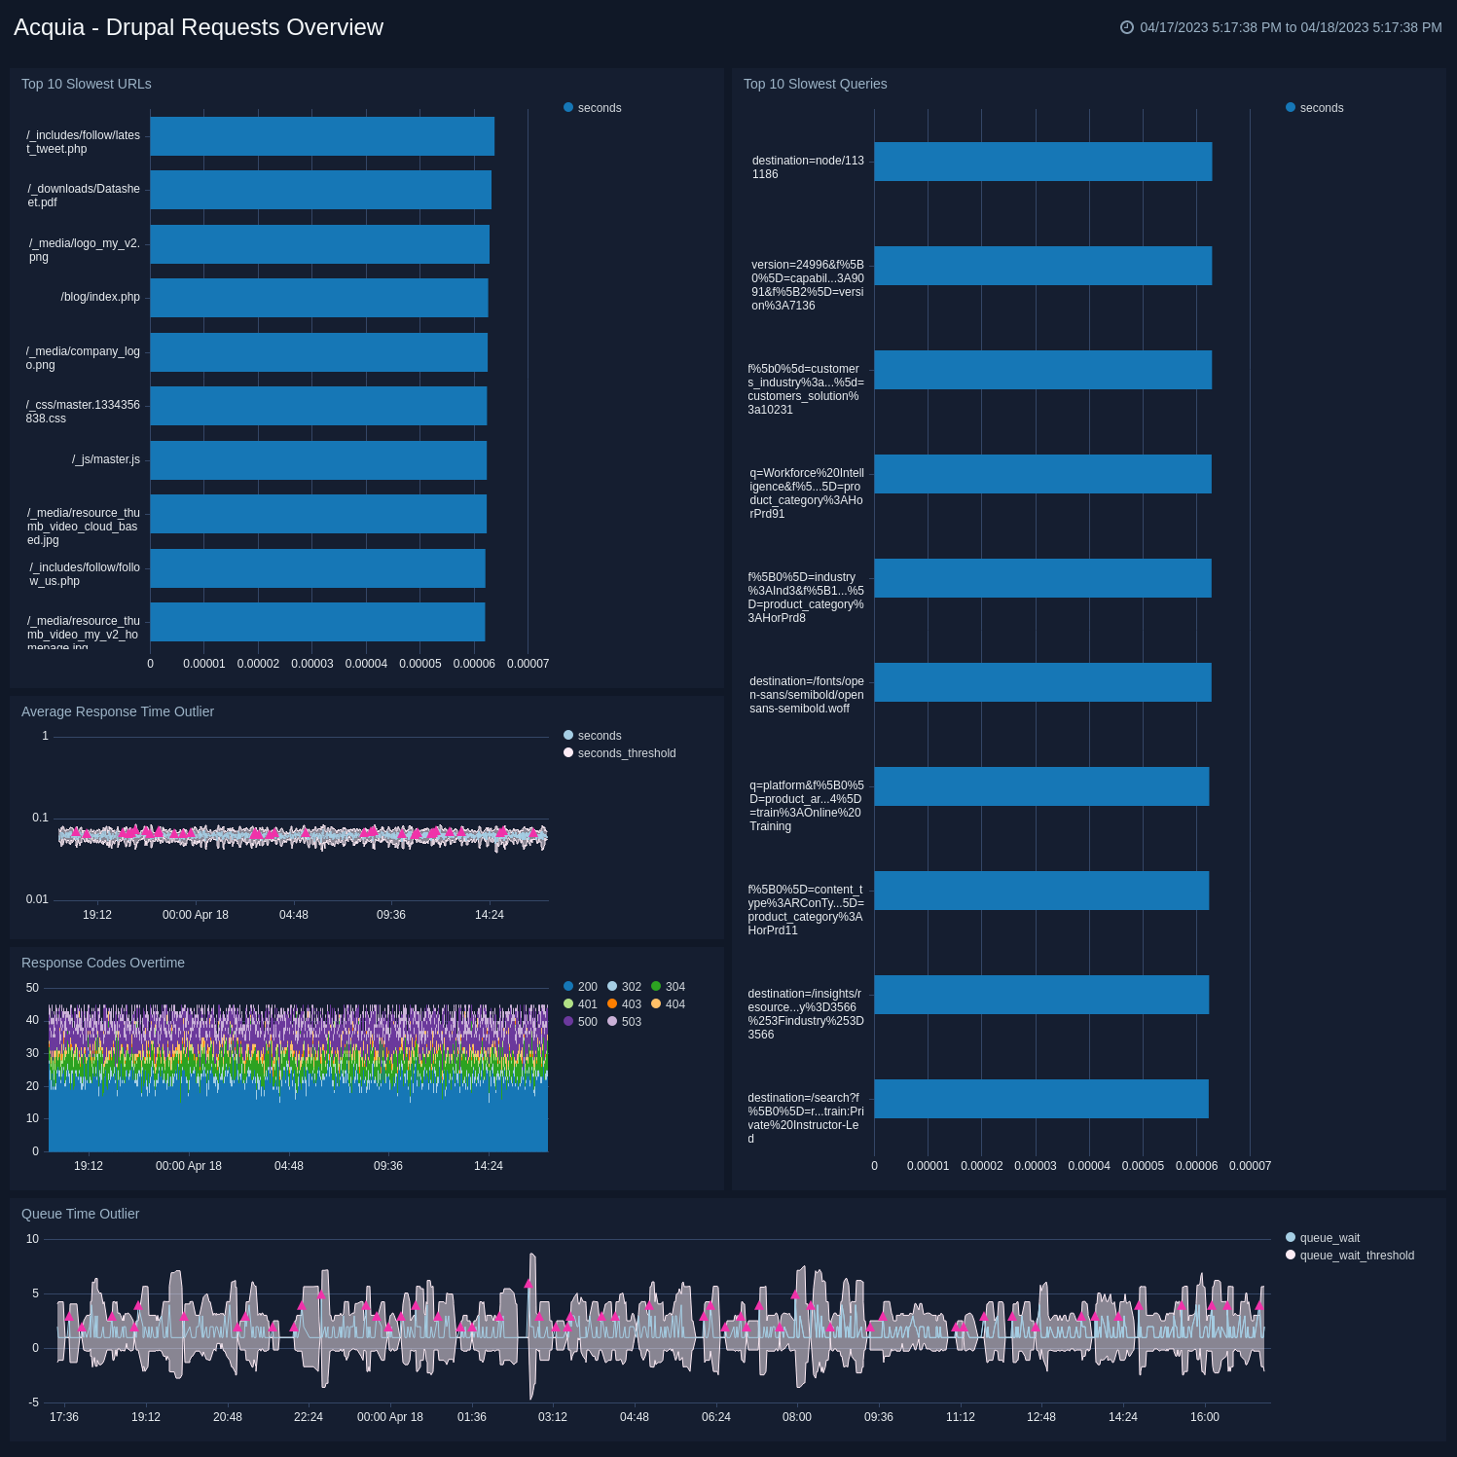Open the time range 04/17/2023 to 04/18/2023

tap(1288, 27)
